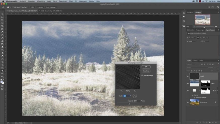Uncheck the Voorvertoning checkbox
Screen dimensions: 220x124
(142, 75)
